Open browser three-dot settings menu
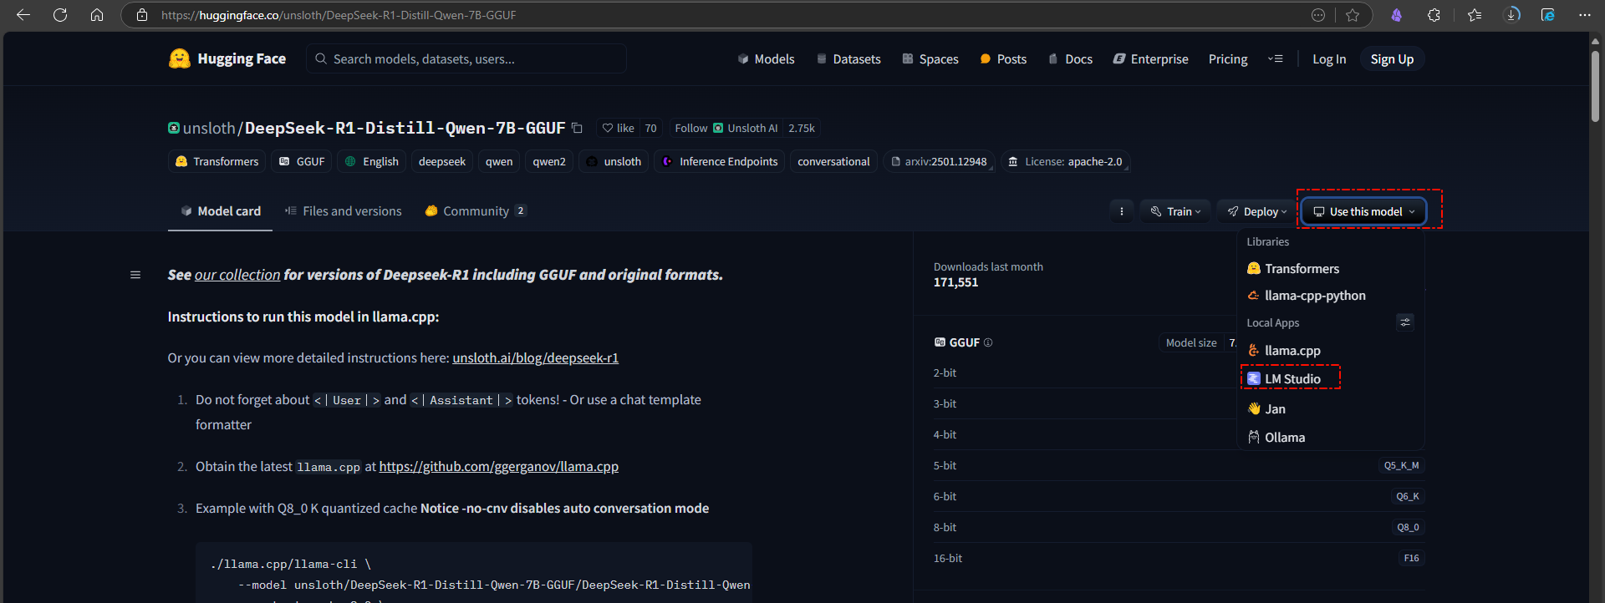 [x=1585, y=15]
